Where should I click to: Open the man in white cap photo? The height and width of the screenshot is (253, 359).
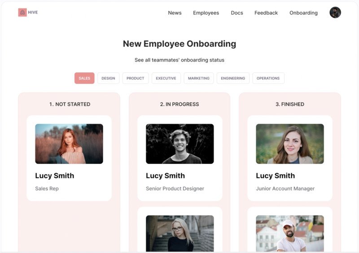[x=290, y=233]
